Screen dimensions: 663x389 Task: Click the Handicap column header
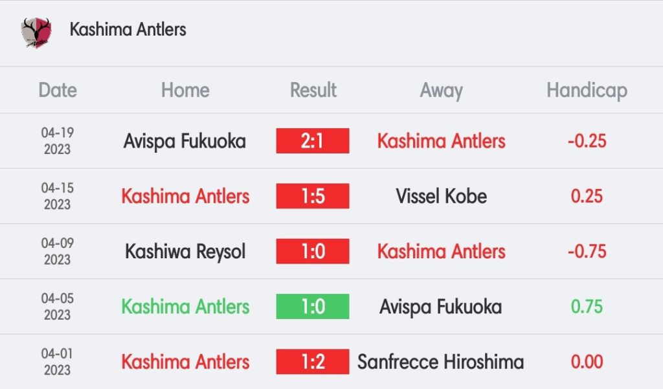[587, 90]
